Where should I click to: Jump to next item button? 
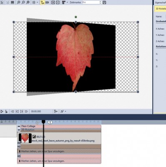(22, 111)
